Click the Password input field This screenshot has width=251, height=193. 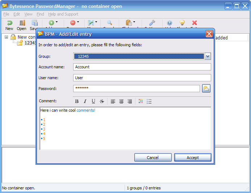pyautogui.click(x=137, y=89)
